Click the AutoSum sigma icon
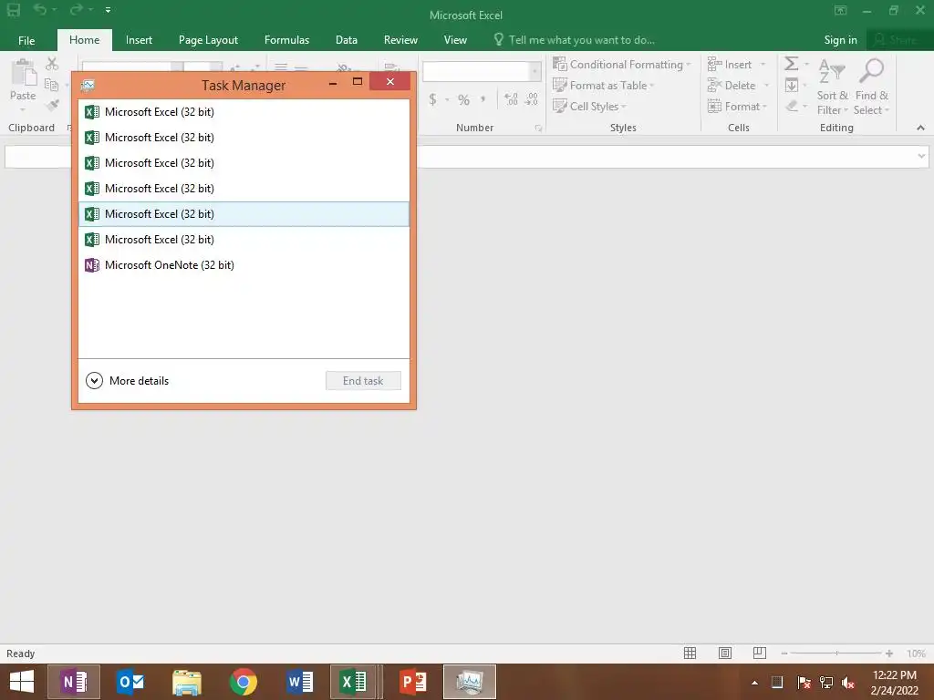The image size is (934, 700). tap(791, 64)
